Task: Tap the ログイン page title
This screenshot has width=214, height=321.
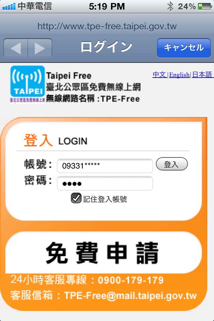Action: pyautogui.click(x=106, y=47)
